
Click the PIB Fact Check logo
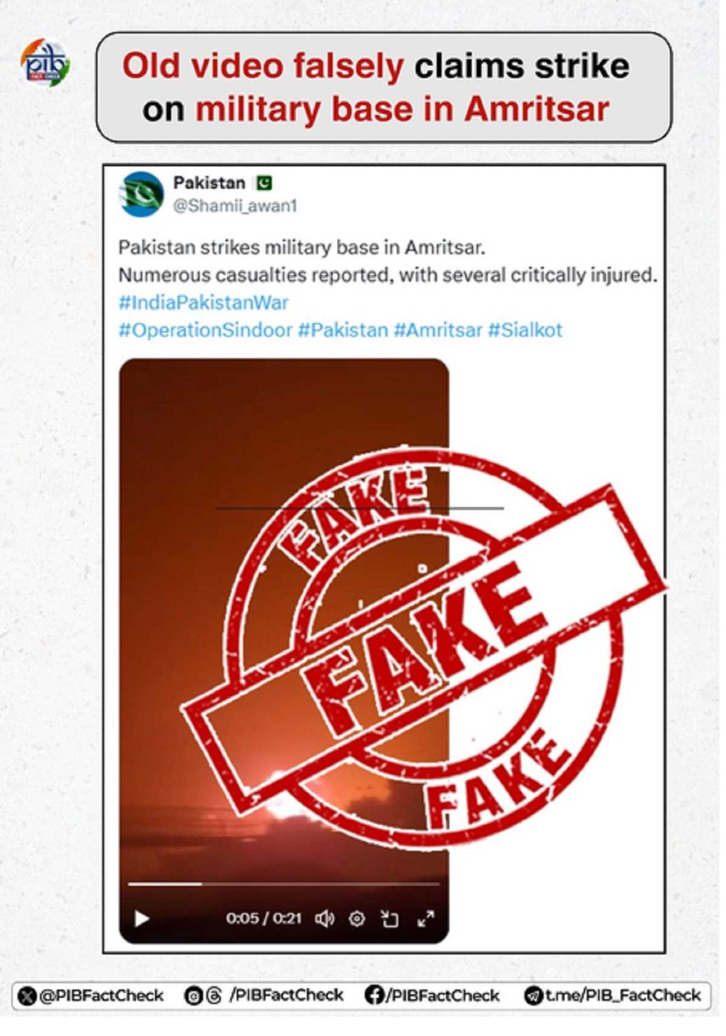(x=45, y=63)
